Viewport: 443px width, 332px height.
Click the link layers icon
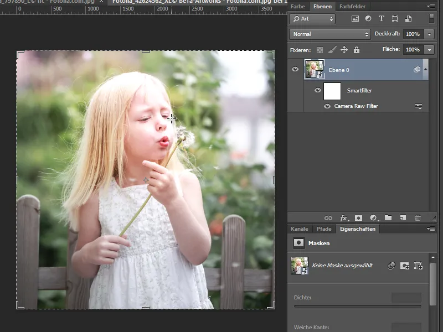(x=328, y=218)
